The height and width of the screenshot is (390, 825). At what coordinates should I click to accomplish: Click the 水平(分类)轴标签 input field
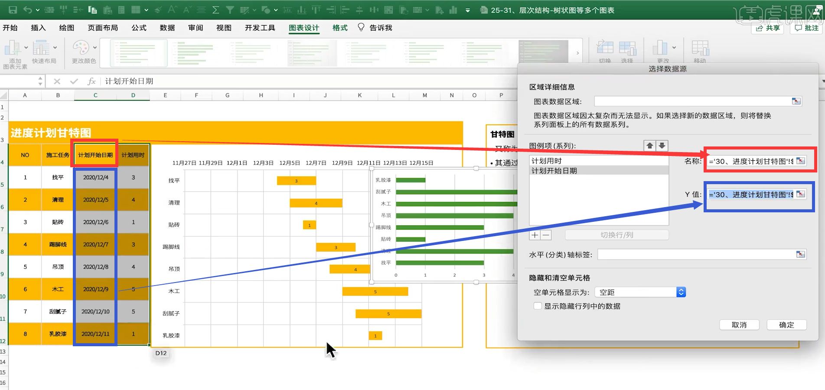coord(696,254)
